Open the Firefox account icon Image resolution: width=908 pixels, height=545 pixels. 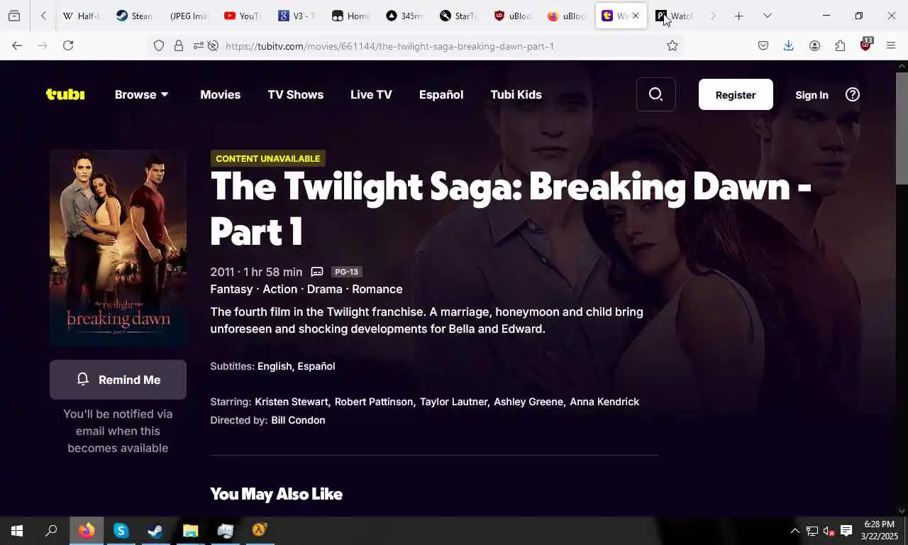pyautogui.click(x=814, y=46)
